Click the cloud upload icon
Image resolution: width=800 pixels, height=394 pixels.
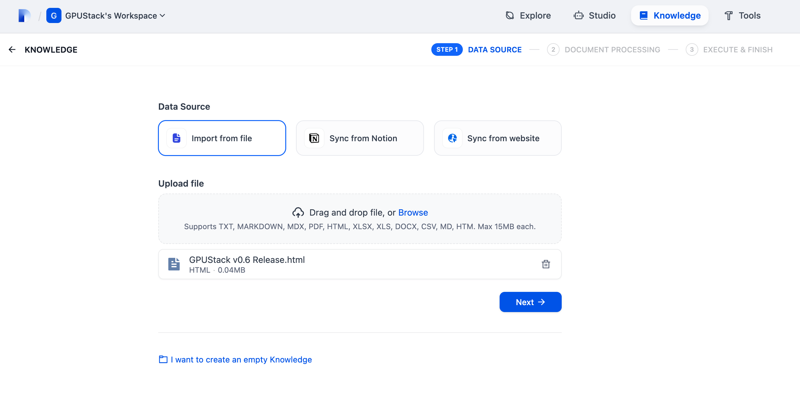[x=298, y=212]
